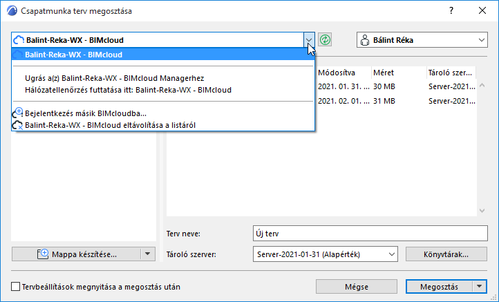Expand the Mappa készítése arrow menu
The width and height of the screenshot is (499, 302).
(148, 254)
